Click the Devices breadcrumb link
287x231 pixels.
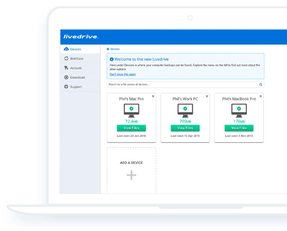115,49
